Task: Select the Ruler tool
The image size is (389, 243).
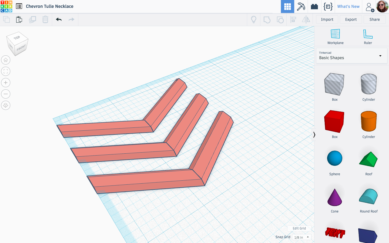Action: [368, 37]
